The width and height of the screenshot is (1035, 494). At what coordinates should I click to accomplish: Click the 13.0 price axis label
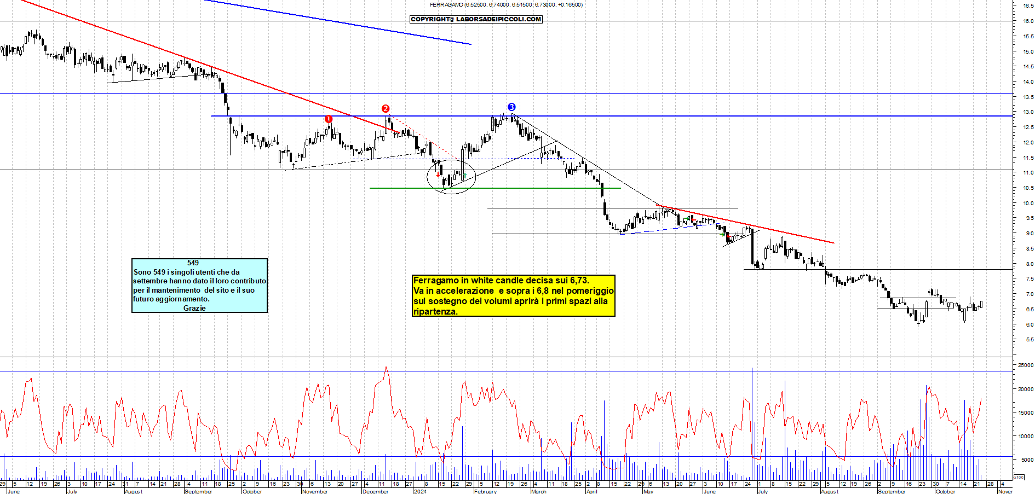(1028, 112)
